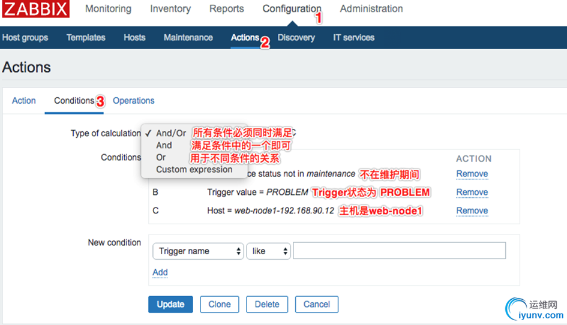Image resolution: width=567 pixels, height=325 pixels.
Task: Select And/Or calculation option
Action: point(170,133)
